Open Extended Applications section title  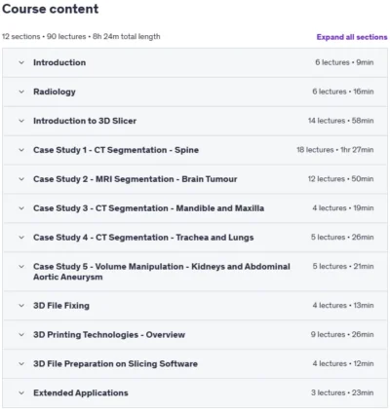pos(81,392)
